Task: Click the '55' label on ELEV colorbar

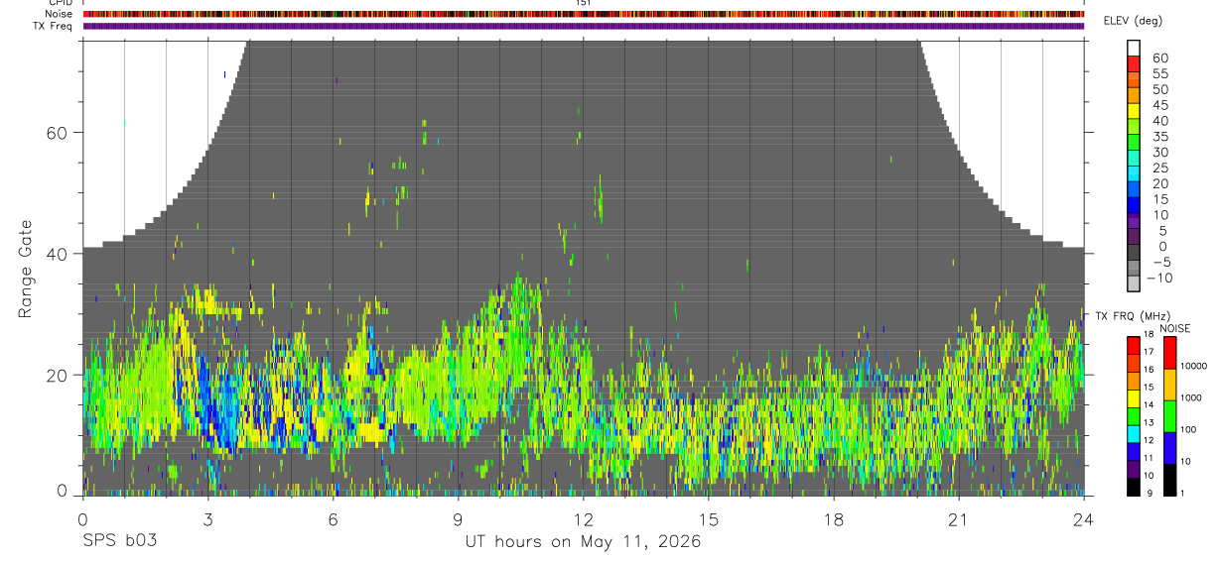Action: click(1159, 74)
